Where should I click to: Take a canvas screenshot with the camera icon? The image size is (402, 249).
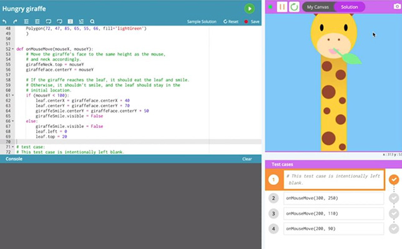397,6
